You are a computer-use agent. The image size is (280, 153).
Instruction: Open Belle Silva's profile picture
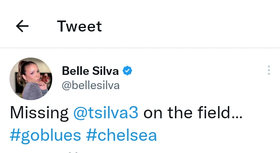click(x=31, y=79)
